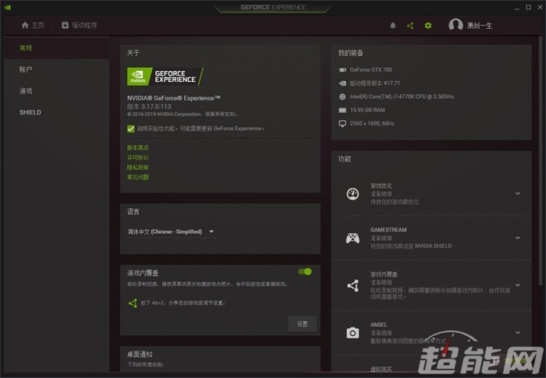Click the user avatar icon
This screenshot has width=546, height=378.
click(456, 25)
